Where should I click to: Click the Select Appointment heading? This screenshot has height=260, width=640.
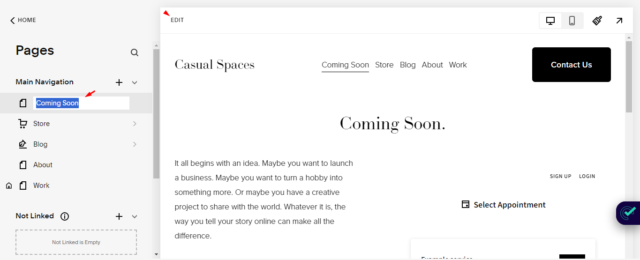[510, 205]
